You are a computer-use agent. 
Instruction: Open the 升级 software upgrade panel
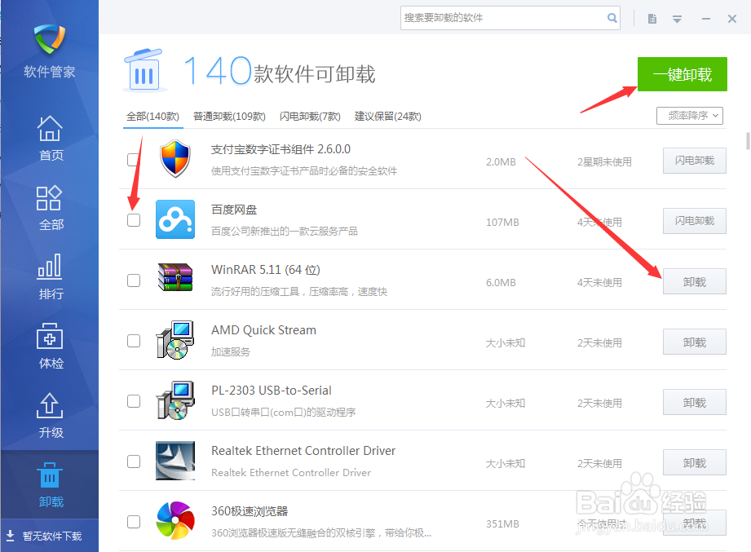pyautogui.click(x=50, y=414)
